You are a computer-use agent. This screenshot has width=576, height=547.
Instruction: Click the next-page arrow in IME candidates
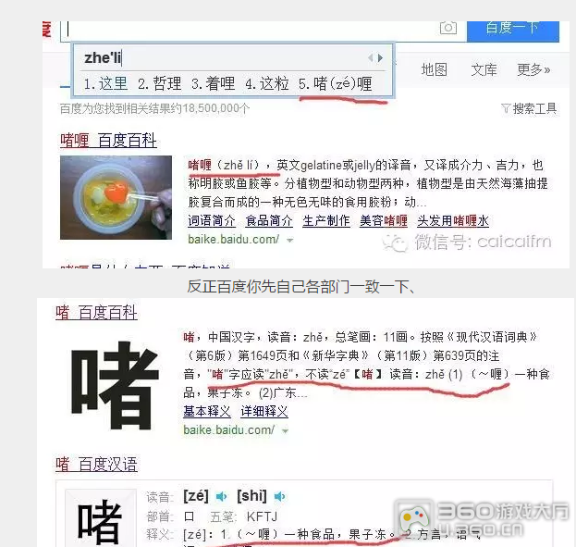(x=380, y=57)
